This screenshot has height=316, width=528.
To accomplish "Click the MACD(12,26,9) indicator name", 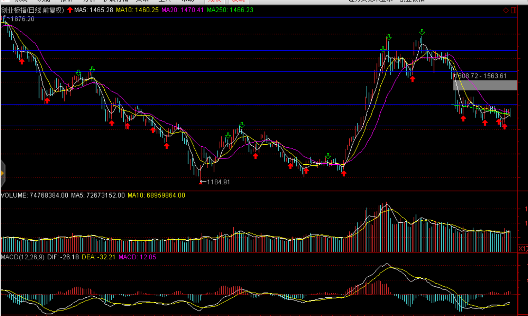I will coord(23,257).
